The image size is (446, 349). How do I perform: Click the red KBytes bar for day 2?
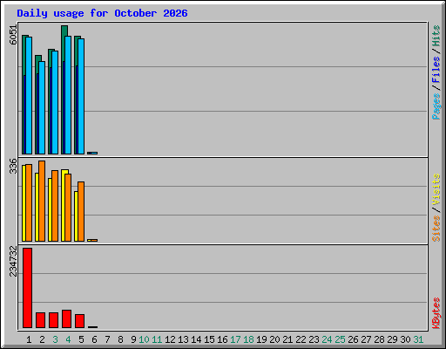click(41, 320)
